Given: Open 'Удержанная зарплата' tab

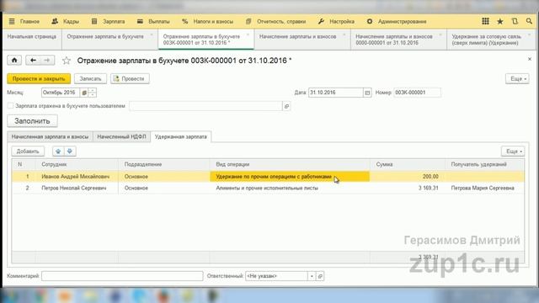Looking at the screenshot, I should point(181,136).
